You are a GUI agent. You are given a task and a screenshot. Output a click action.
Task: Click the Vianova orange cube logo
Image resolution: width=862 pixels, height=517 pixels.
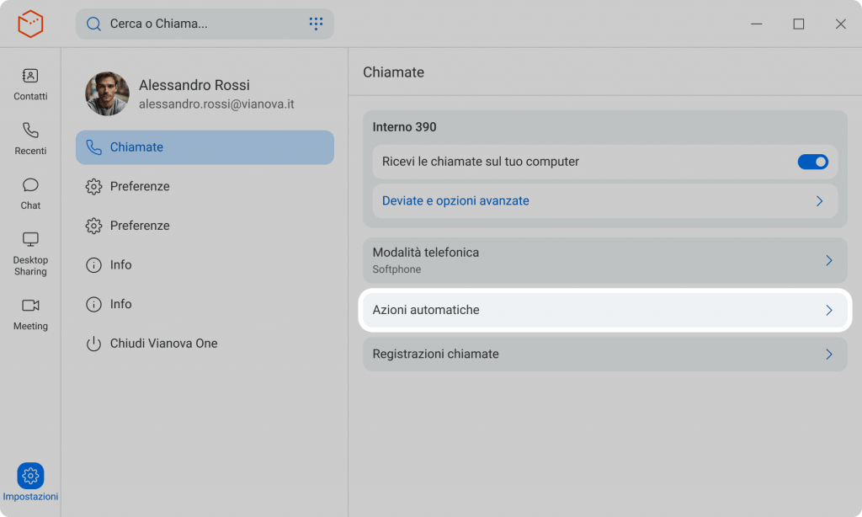pyautogui.click(x=30, y=24)
